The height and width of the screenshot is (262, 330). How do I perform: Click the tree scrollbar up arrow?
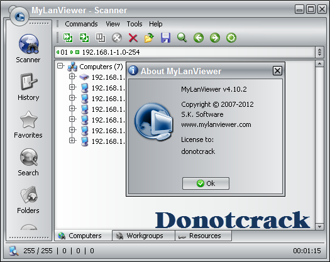coord(319,63)
